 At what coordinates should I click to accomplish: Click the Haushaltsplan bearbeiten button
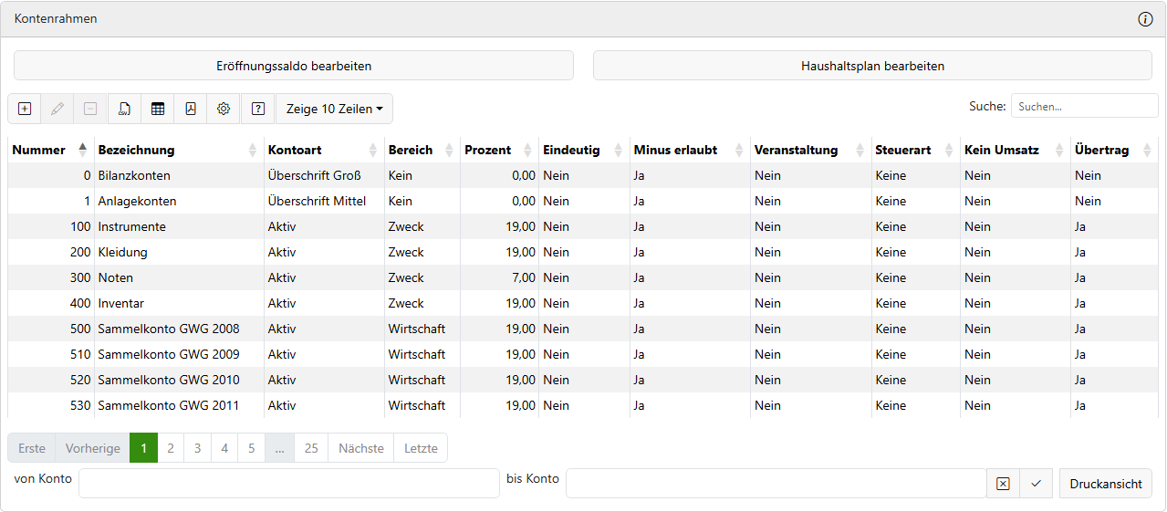click(872, 66)
